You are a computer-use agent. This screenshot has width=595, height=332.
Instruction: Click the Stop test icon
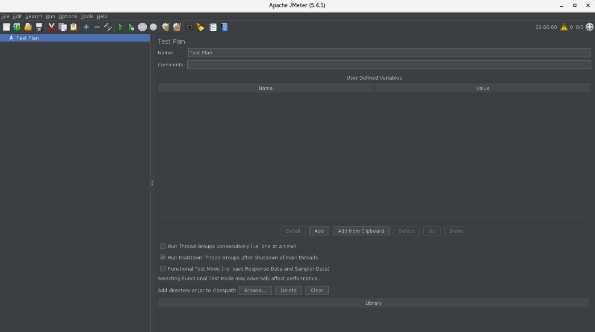[142, 27]
